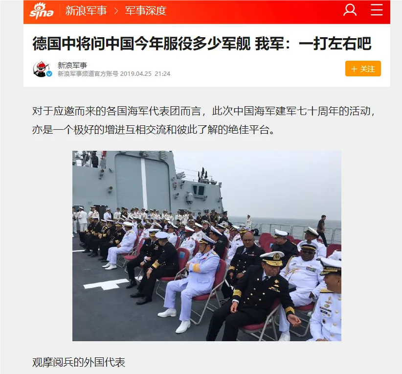Screen dimensions: 402x374
Task: Click the breadcrumb chevron arrow in header
Action: pos(116,11)
